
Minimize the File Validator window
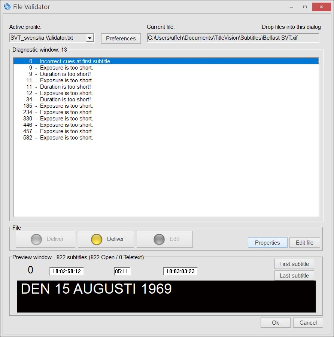tap(291, 7)
